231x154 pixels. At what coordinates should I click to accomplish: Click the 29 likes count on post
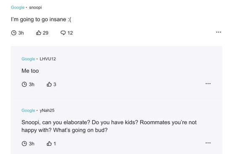point(45,33)
